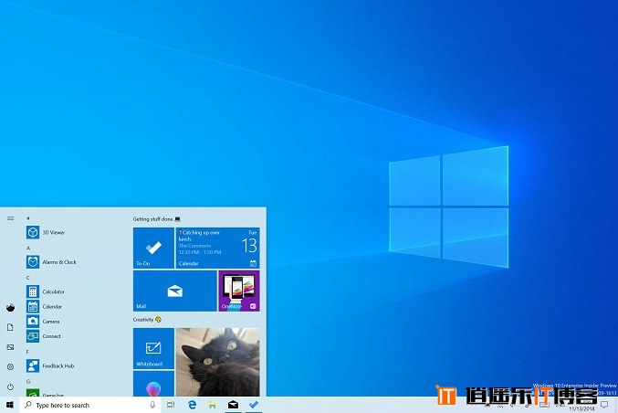Screen dimensions: 618x413
Task: Open Mail from the taskbar
Action: click(233, 405)
